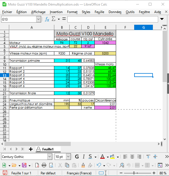Apply underline with the S icon

point(90,157)
